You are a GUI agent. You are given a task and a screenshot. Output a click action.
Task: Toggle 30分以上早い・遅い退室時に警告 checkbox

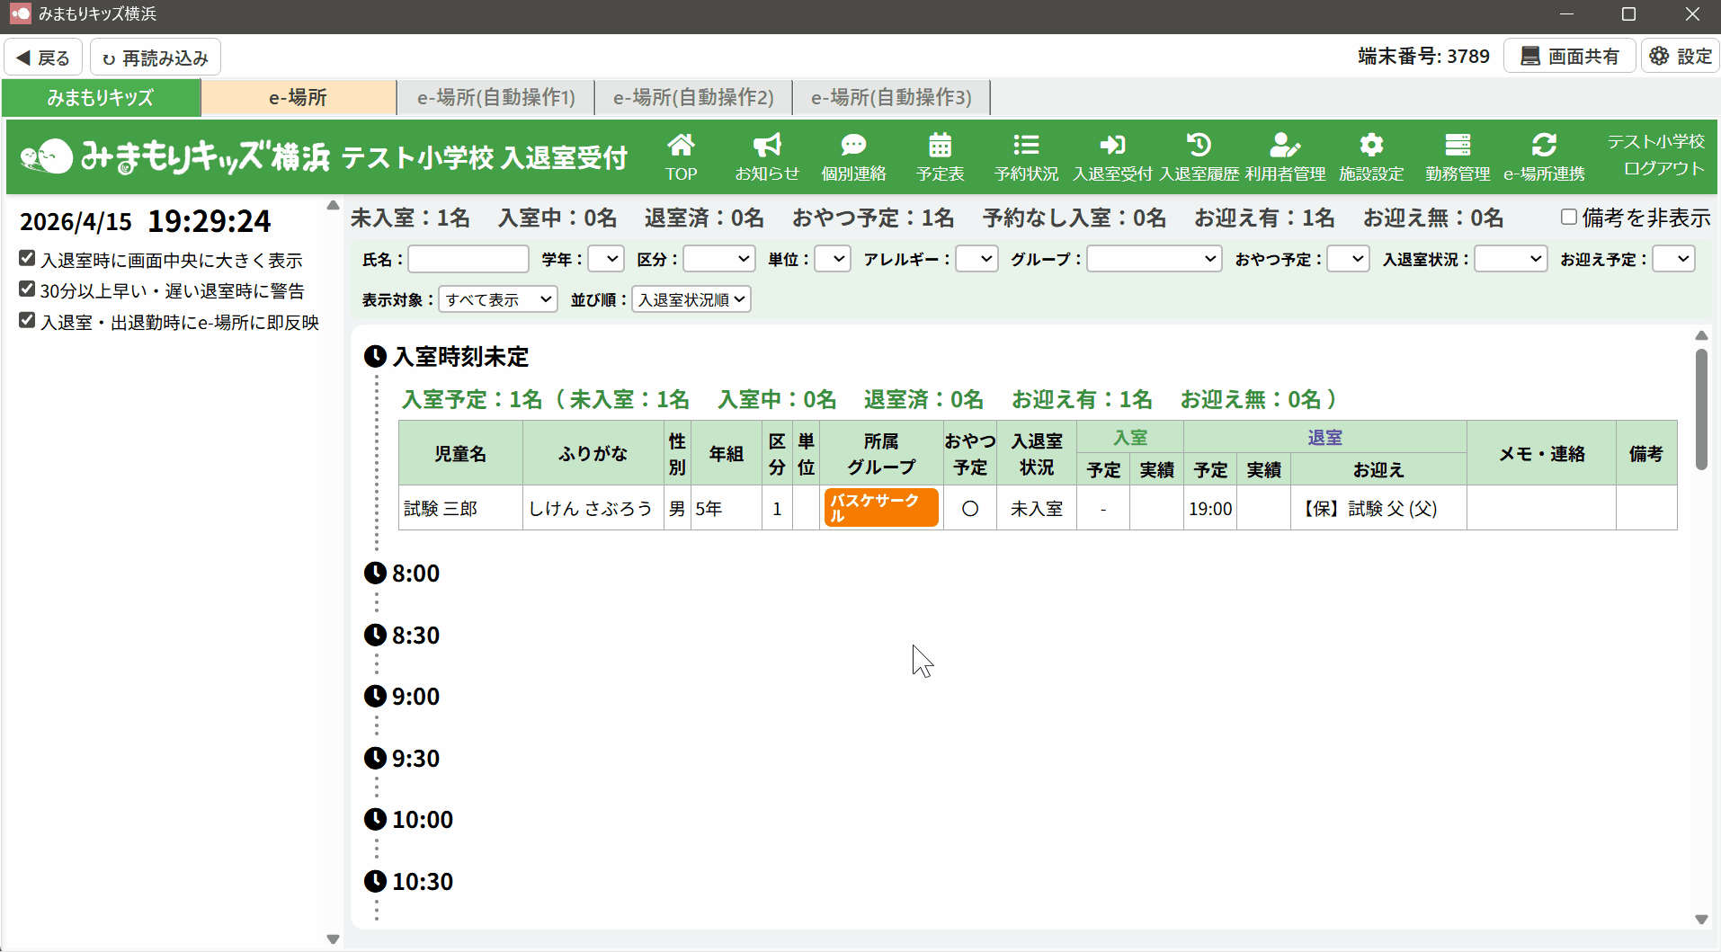[28, 289]
